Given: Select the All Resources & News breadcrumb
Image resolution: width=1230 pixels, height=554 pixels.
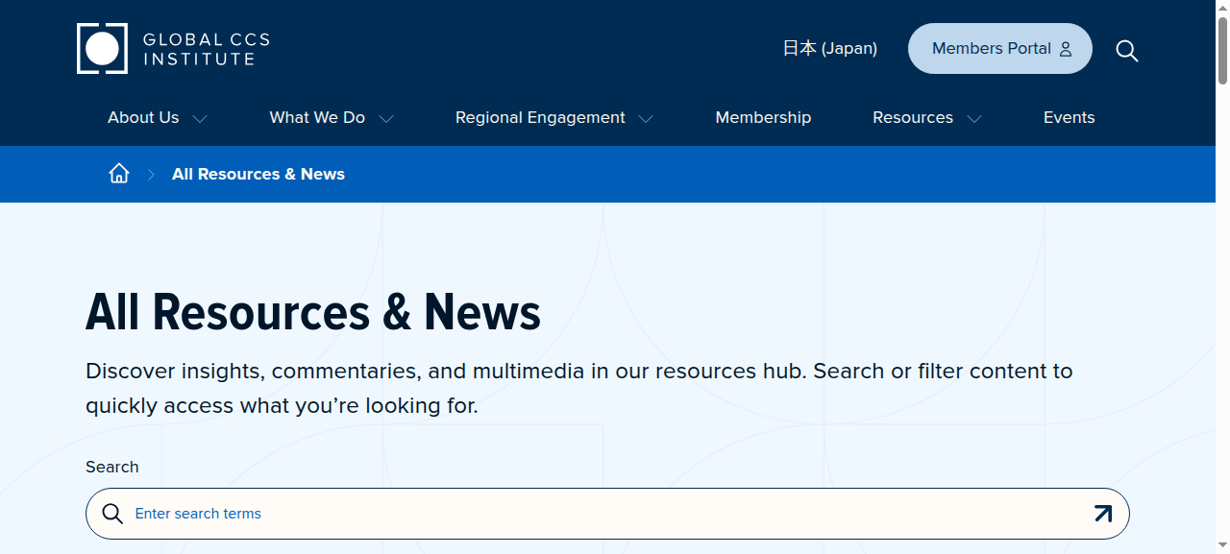Looking at the screenshot, I should click(258, 174).
